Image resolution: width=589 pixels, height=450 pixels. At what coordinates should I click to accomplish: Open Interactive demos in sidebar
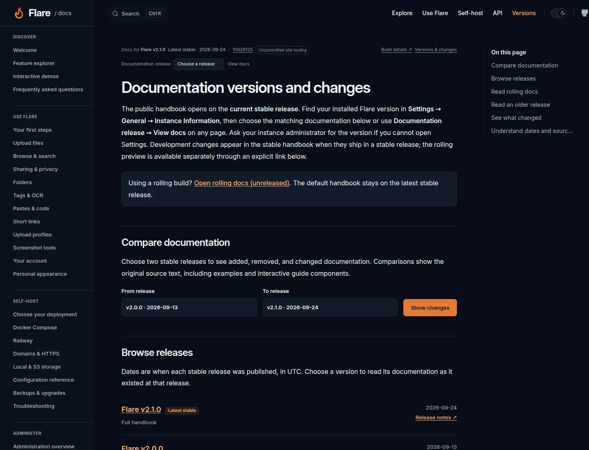click(36, 76)
